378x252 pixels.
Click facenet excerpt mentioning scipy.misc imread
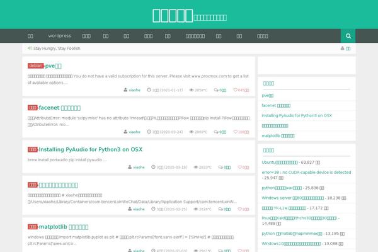[x=139, y=122]
